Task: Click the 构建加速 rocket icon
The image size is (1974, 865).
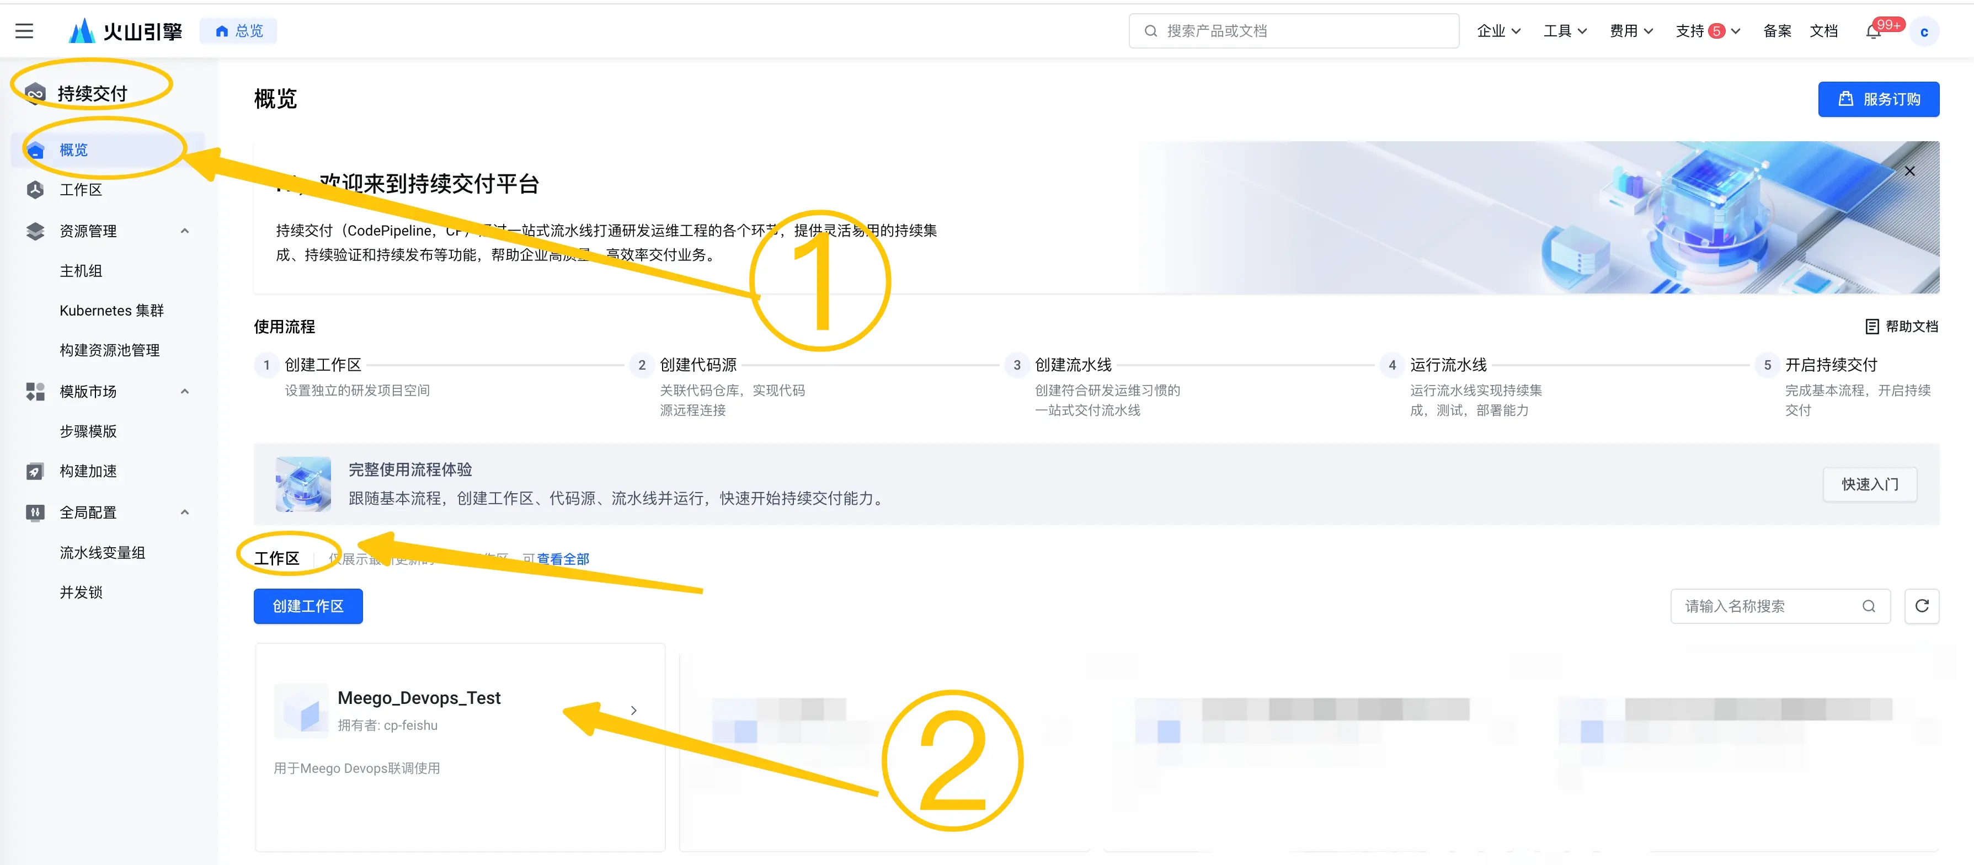Action: pyautogui.click(x=35, y=471)
